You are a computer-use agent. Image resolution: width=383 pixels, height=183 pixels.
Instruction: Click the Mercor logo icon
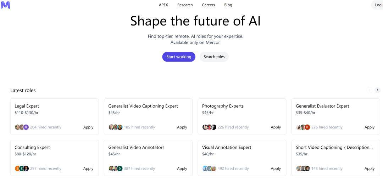[5, 5]
